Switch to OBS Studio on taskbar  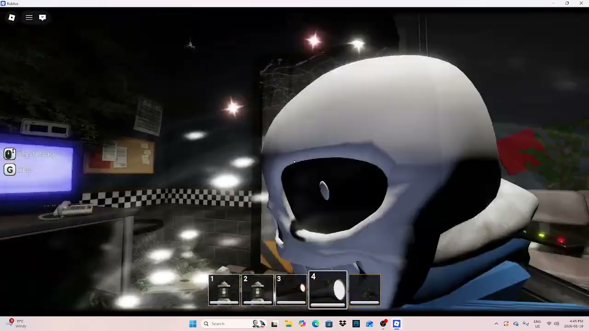pyautogui.click(x=383, y=324)
